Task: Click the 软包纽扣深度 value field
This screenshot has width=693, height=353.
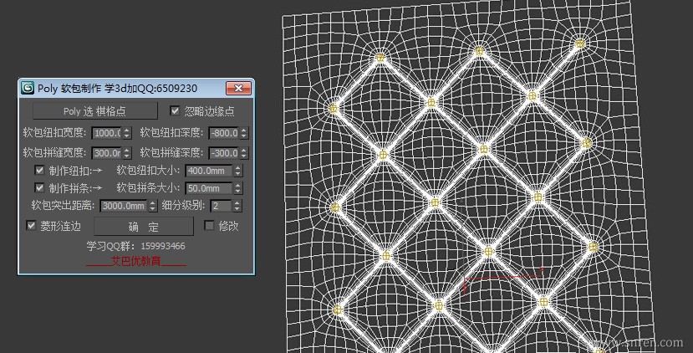Action: pos(224,133)
